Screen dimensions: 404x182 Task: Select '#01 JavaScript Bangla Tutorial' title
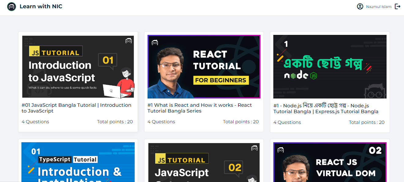pyautogui.click(x=77, y=108)
